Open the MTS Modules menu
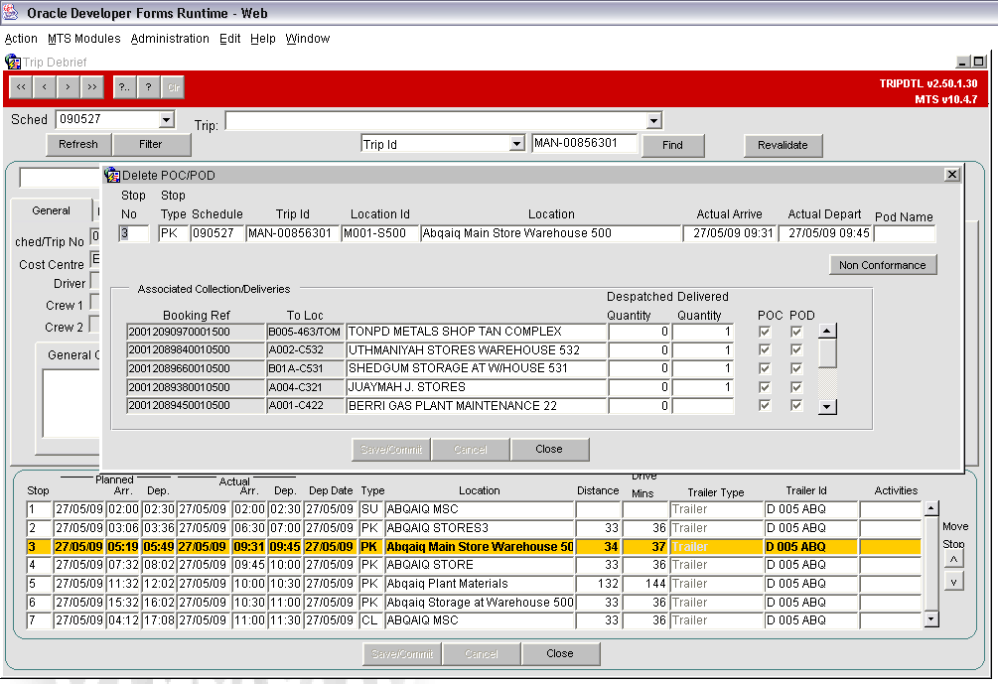 coord(84,39)
